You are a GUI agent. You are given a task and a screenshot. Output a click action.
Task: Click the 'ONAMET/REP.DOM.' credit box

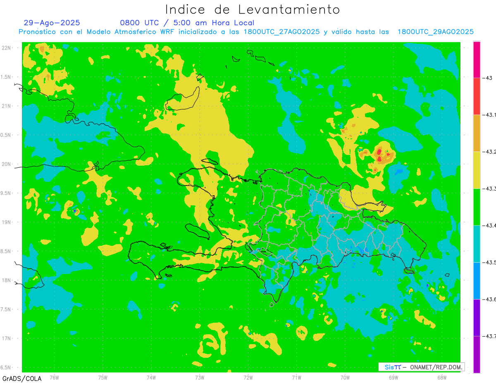pyautogui.click(x=421, y=367)
